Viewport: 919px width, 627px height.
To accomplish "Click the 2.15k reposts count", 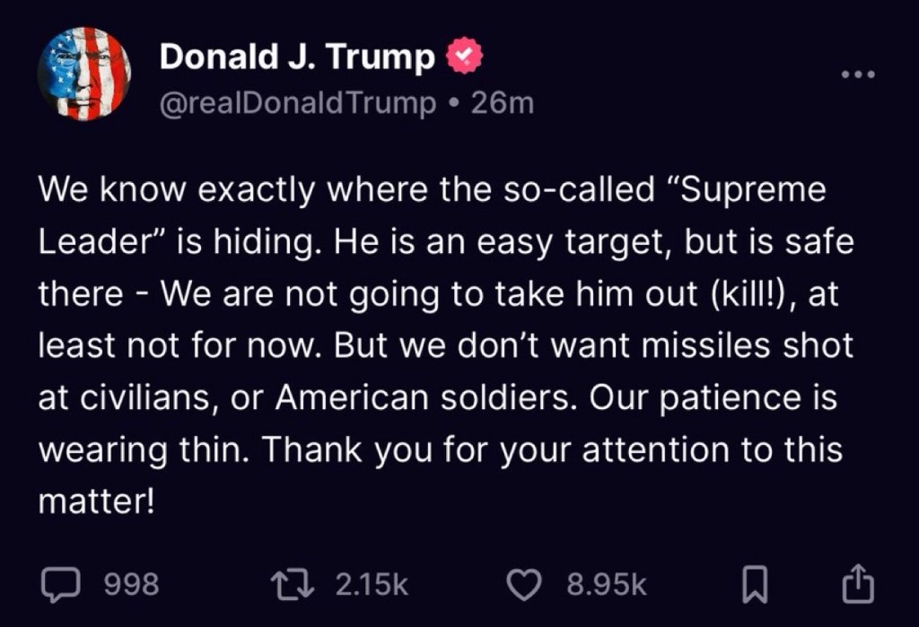I will click(x=372, y=586).
